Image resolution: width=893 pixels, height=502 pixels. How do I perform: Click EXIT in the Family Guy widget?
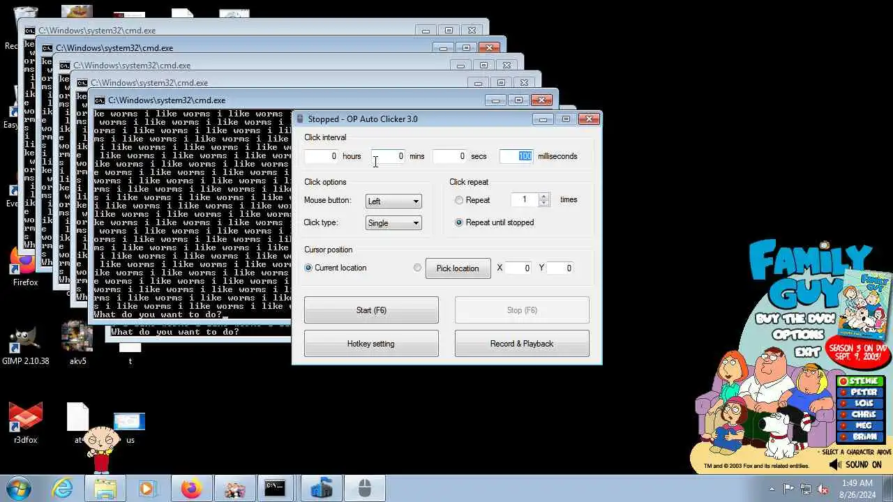coord(807,351)
